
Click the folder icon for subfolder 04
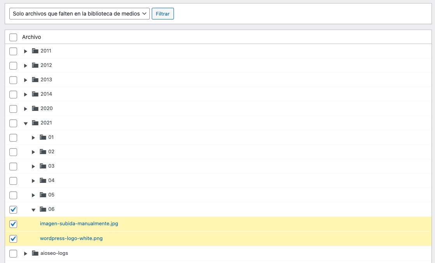pyautogui.click(x=43, y=181)
